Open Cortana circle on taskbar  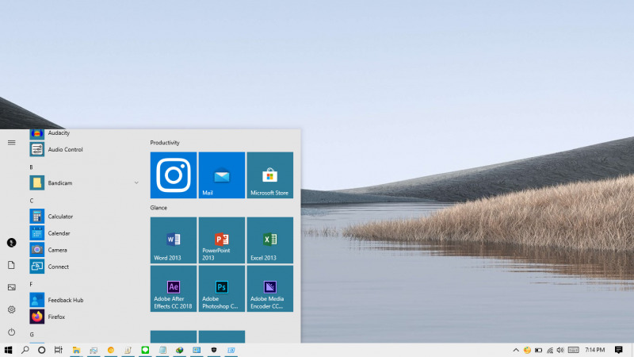(x=42, y=350)
